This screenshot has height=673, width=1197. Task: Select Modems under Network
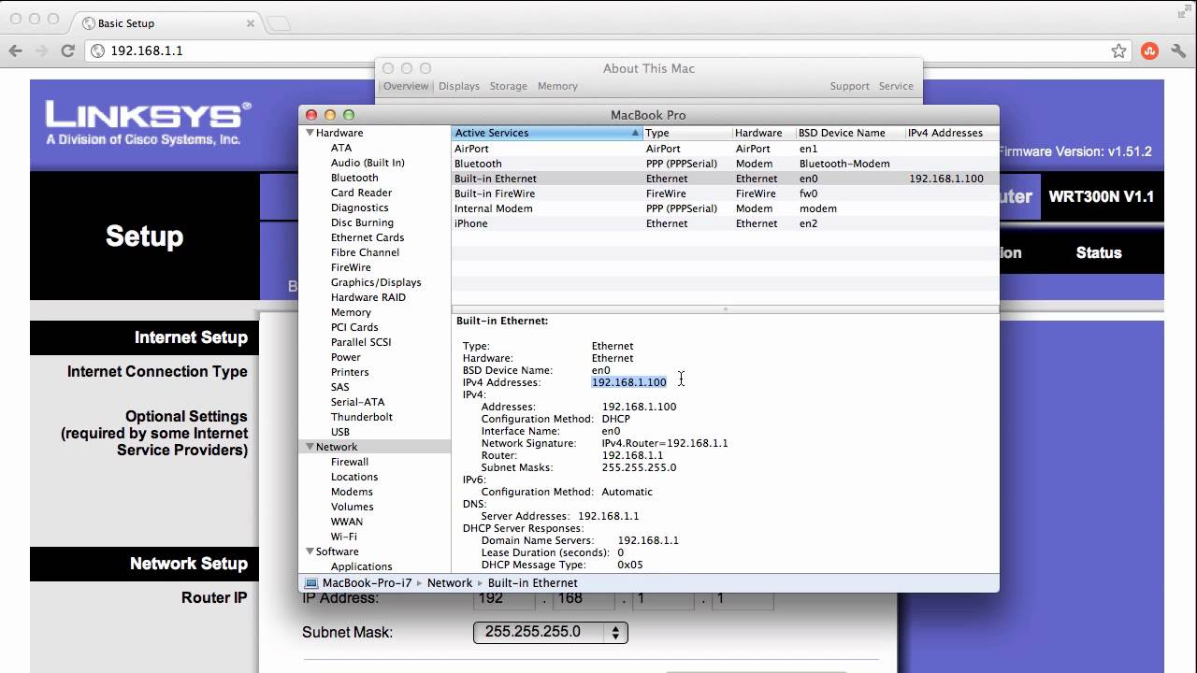tap(352, 492)
